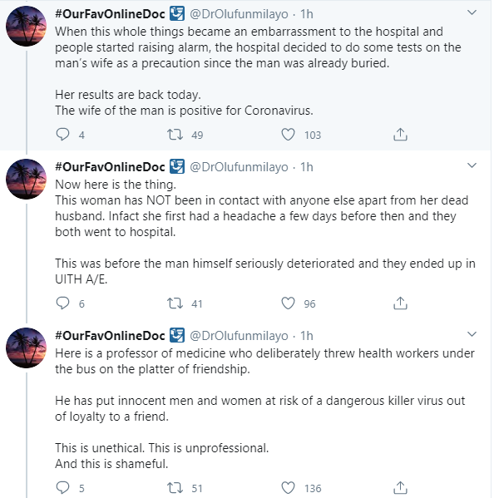Image resolution: width=494 pixels, height=498 pixels.
Task: Open @DrOlufunmilayo handle on first tweet
Action: pos(239,14)
